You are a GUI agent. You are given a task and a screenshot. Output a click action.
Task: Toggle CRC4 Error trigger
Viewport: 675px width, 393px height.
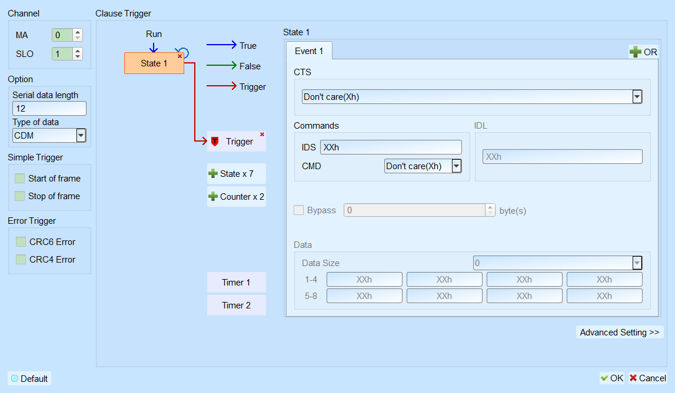tap(21, 260)
